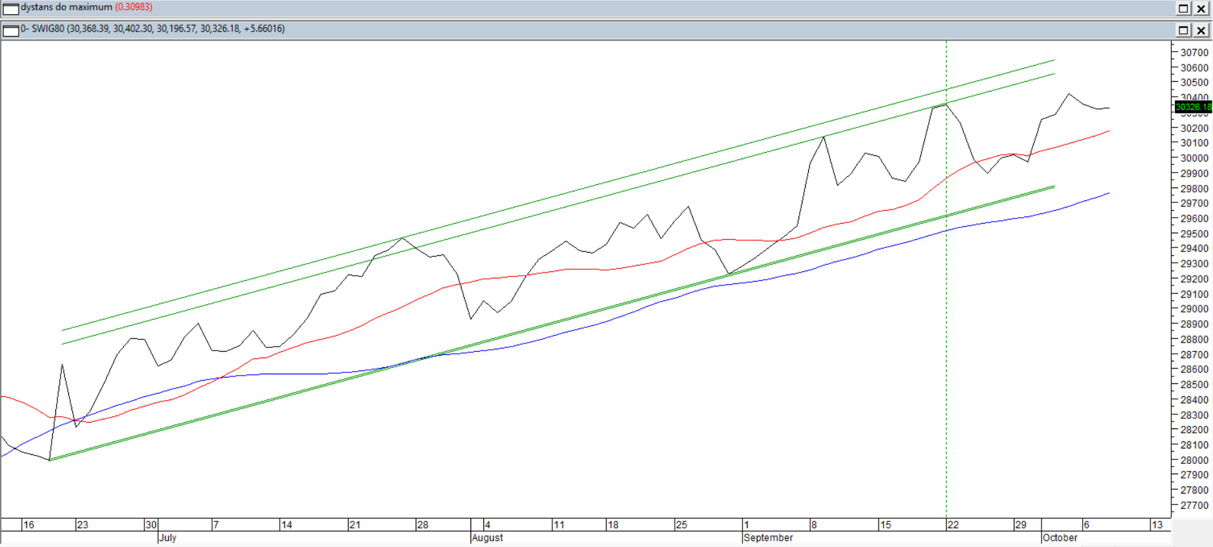Click the 'October' month label on date axis
The width and height of the screenshot is (1213, 547).
tap(1060, 538)
